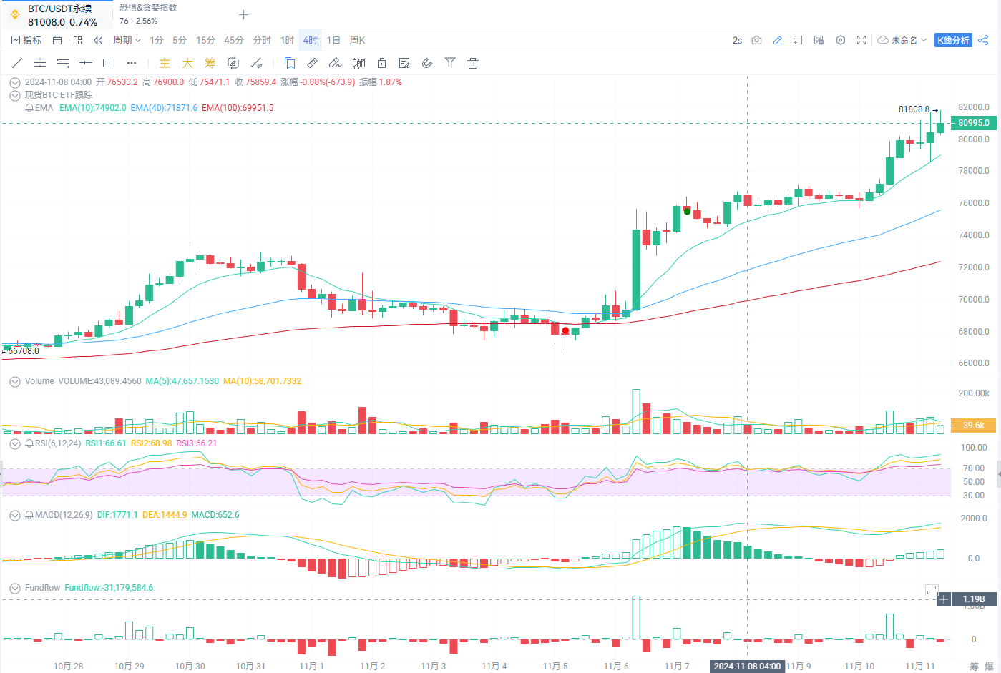The width and height of the screenshot is (1001, 673).
Task: Select the horizontal line segment tool
Action: [86, 63]
